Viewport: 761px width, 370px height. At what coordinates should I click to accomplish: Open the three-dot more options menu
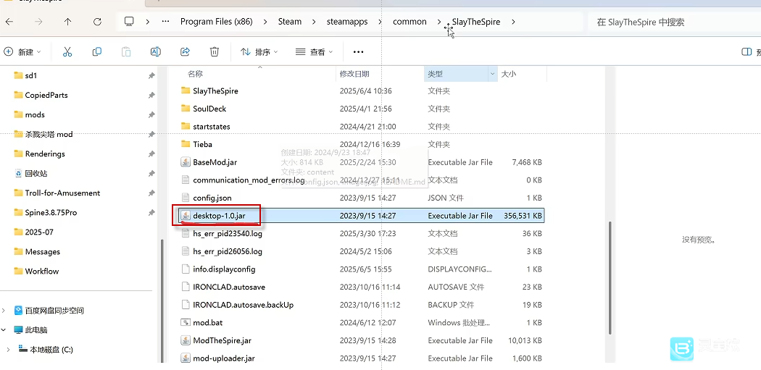point(358,52)
